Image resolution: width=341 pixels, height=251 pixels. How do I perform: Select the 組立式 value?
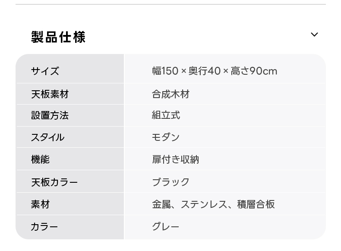point(166,115)
